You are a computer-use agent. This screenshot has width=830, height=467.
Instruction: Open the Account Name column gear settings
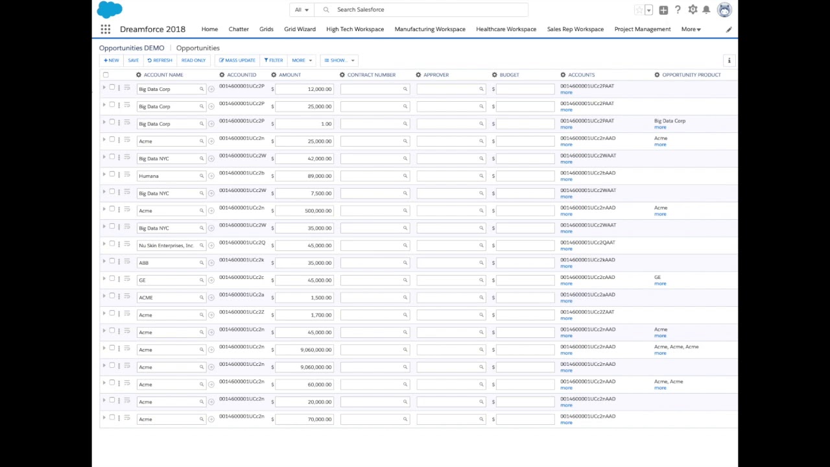[x=138, y=75]
